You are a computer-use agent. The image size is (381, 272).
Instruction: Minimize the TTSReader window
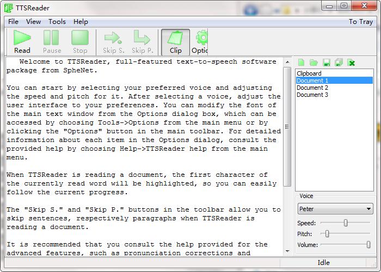pos(329,6)
